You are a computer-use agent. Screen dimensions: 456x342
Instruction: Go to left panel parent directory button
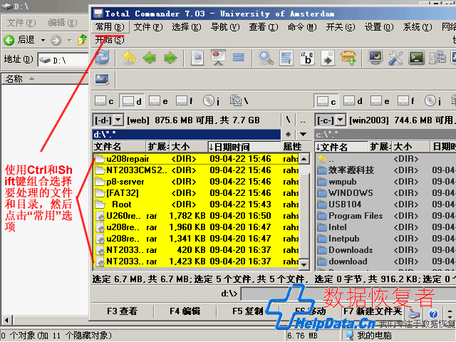pos(303,120)
